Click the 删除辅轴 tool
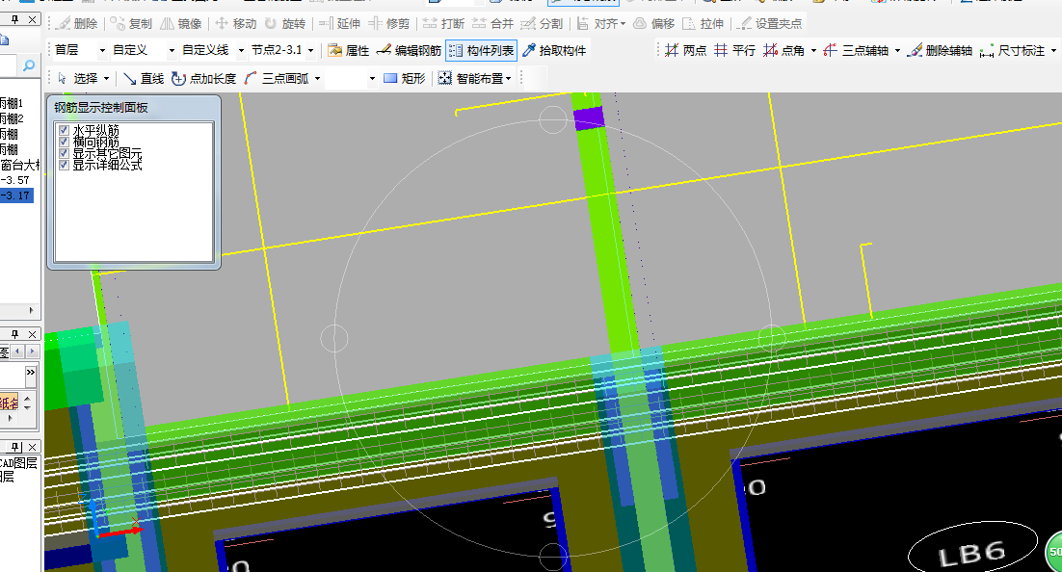Screen dimensions: 1062x572 coord(940,51)
